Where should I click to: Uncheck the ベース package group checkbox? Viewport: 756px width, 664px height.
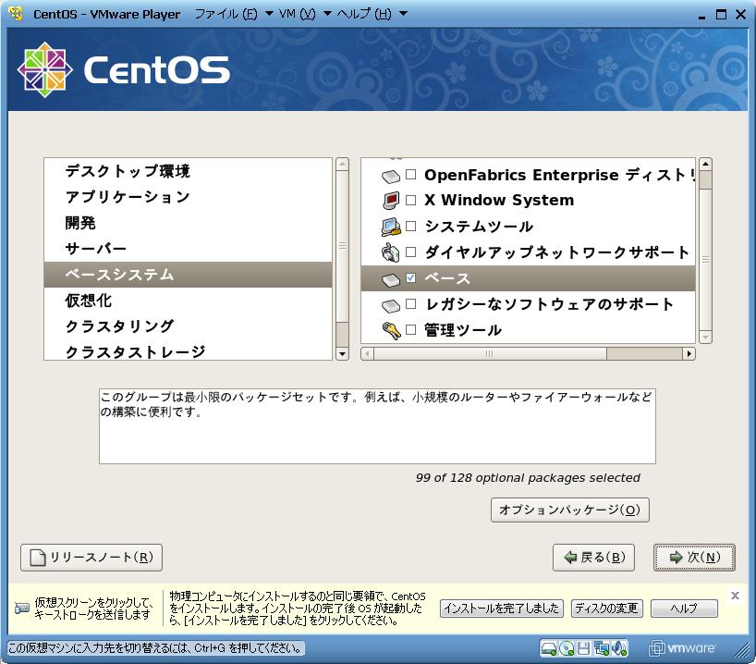click(x=411, y=278)
